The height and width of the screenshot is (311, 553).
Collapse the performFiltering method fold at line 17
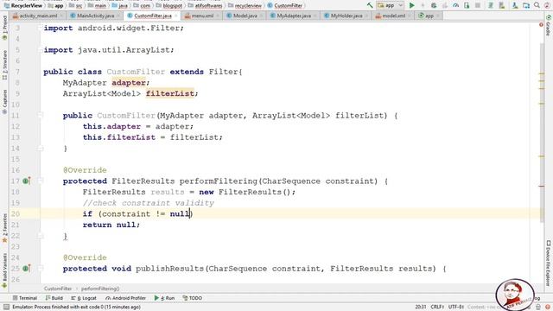coord(41,181)
